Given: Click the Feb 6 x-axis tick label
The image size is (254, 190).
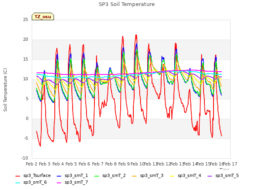Looking at the screenshot, I should [84, 164].
